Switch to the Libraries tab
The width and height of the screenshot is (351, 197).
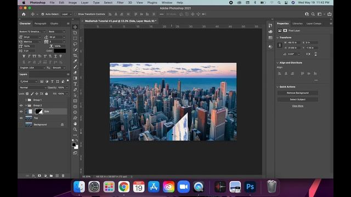297,24
